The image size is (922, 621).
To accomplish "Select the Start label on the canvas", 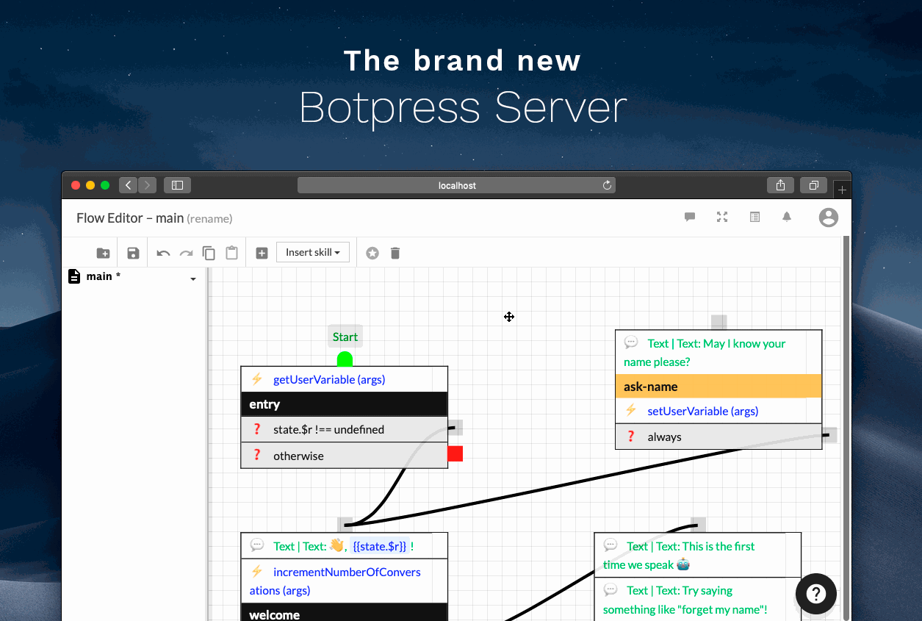I will (x=345, y=337).
